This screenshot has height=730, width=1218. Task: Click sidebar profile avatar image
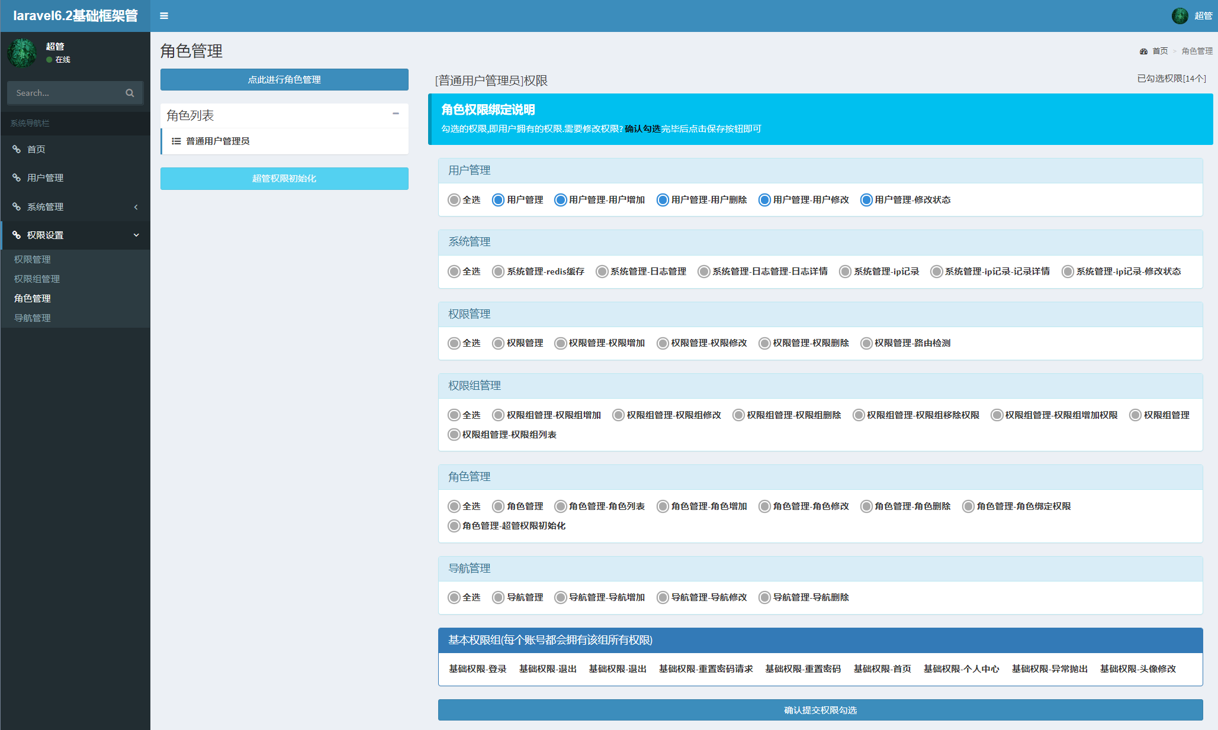(22, 53)
